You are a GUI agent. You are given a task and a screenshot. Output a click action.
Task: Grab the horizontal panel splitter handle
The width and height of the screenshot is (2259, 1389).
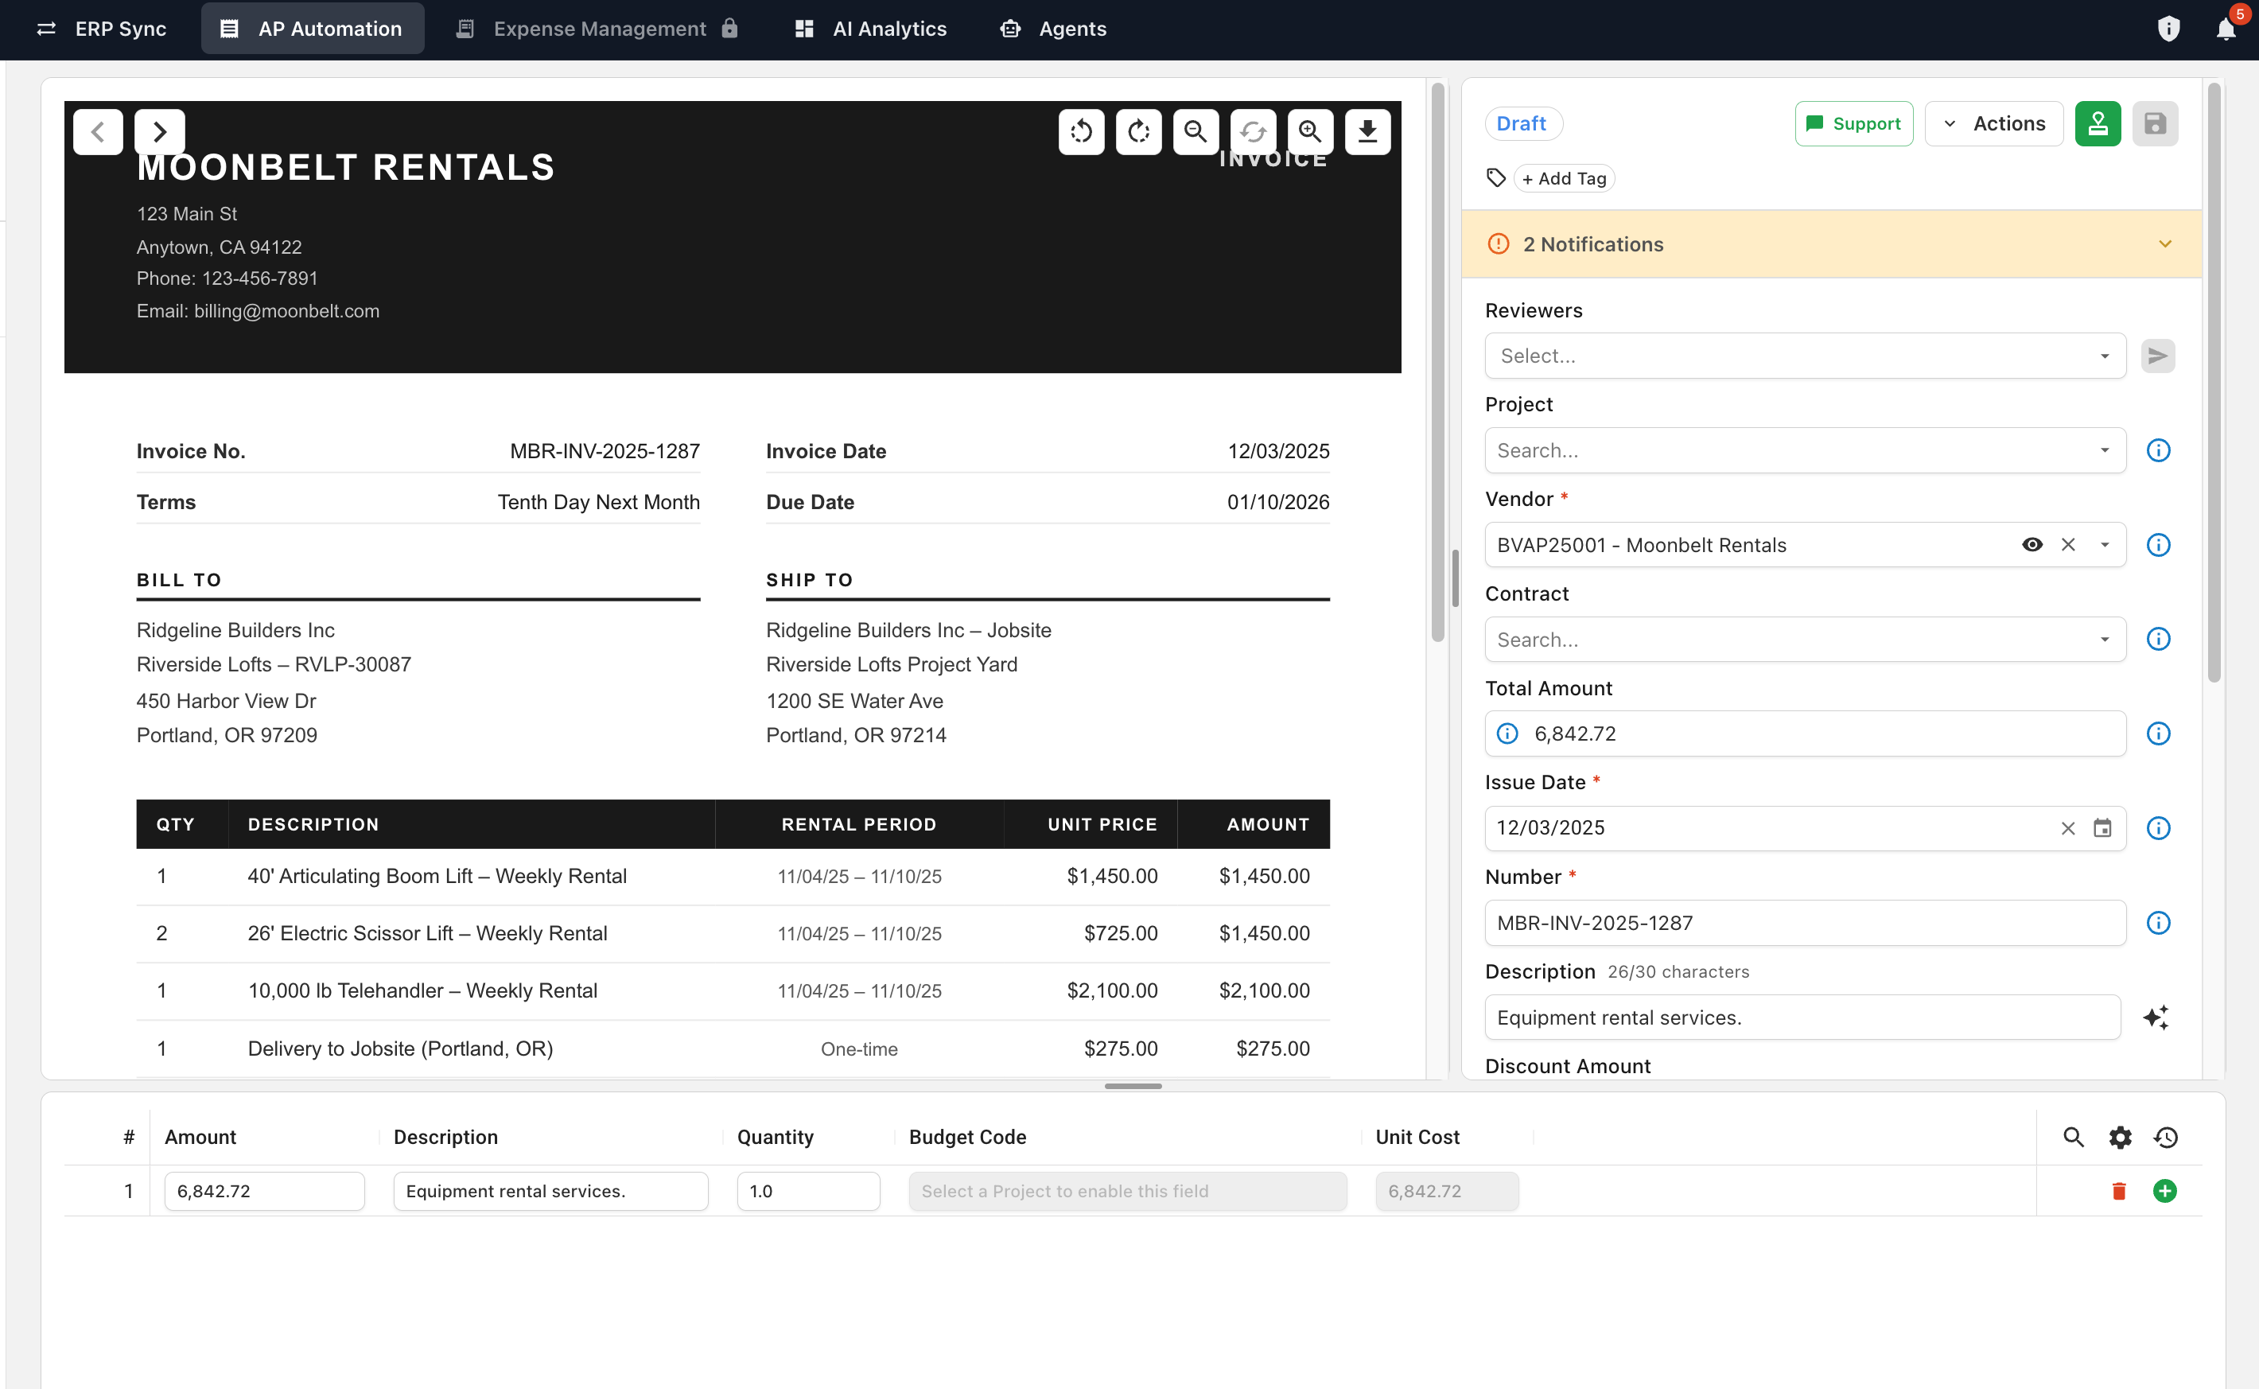(x=1133, y=1086)
